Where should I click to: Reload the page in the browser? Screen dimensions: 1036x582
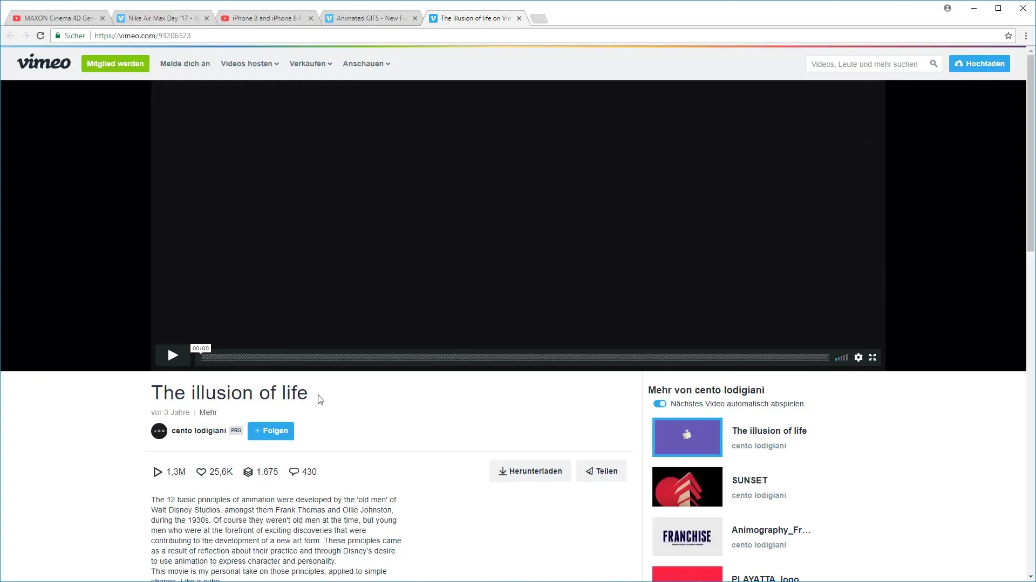point(40,36)
